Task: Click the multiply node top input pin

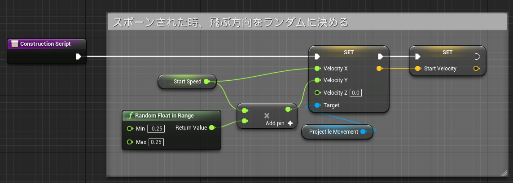Action: tap(245, 110)
